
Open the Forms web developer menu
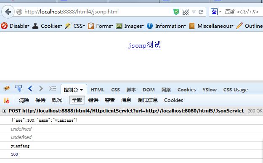tap(100, 26)
